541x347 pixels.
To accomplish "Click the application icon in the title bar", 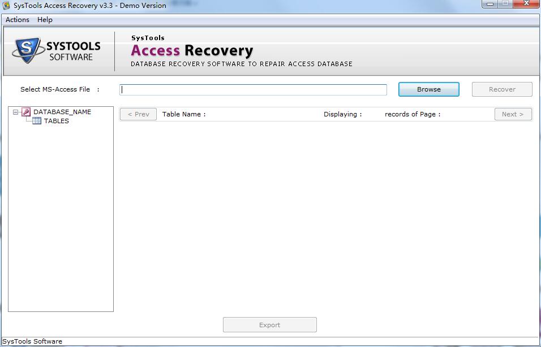I will point(6,5).
